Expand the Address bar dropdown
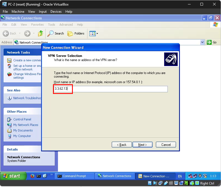The image size is (221, 187). pyautogui.click(x=203, y=42)
